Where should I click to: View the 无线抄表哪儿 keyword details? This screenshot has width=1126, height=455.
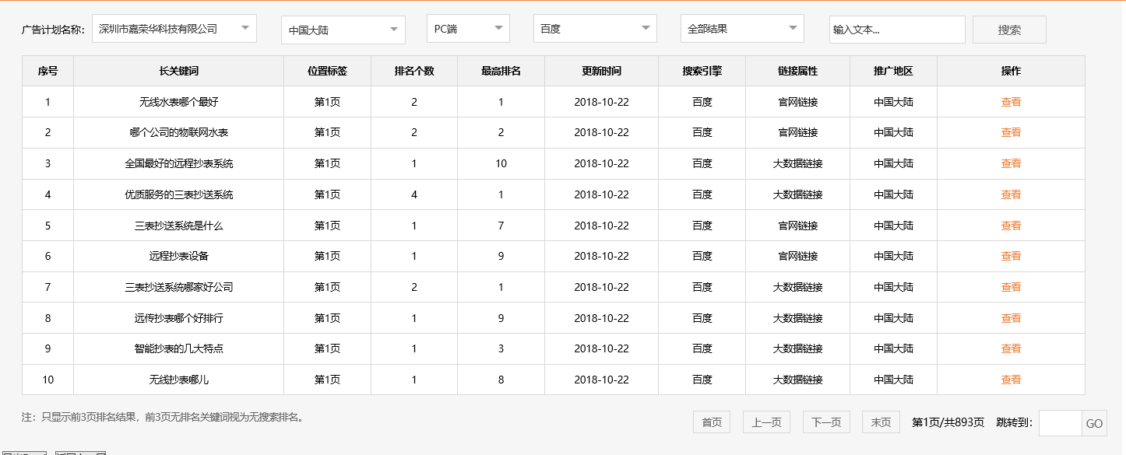click(x=1010, y=380)
